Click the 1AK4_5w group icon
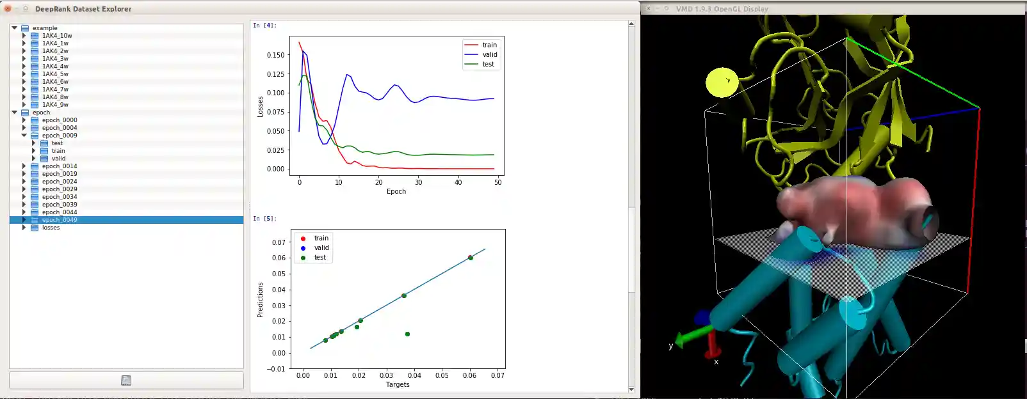1027x399 pixels. (x=35, y=74)
